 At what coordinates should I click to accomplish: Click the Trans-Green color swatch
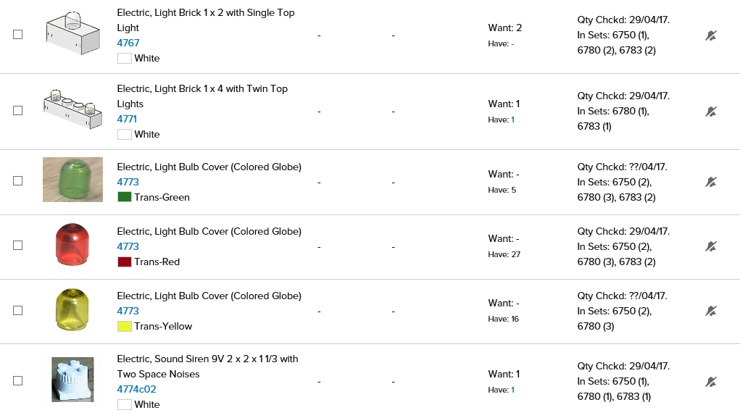click(x=125, y=197)
